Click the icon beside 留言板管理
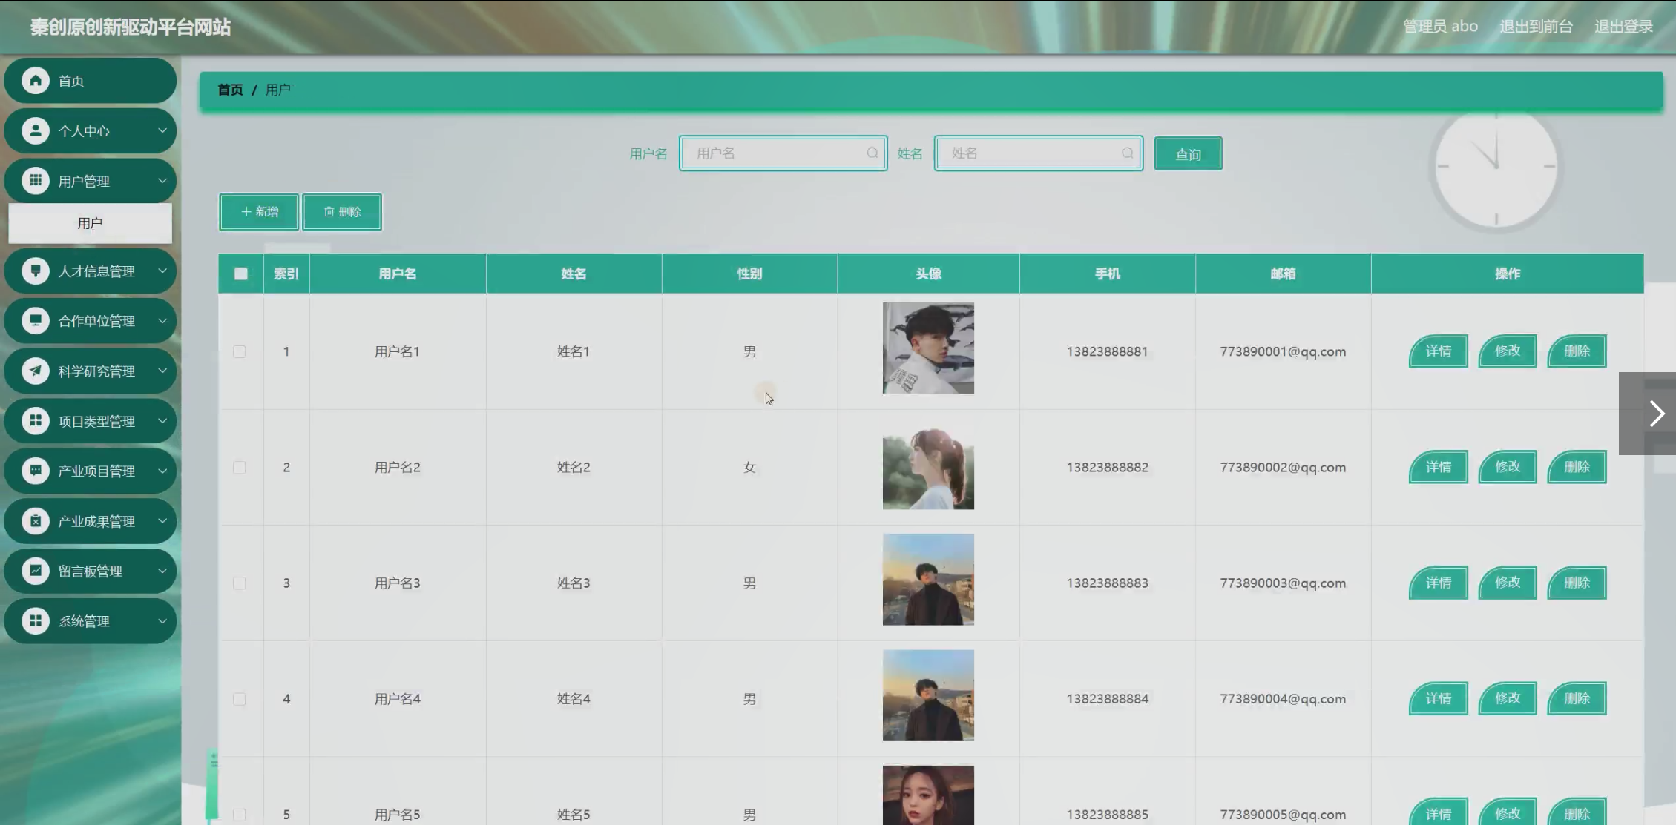1676x825 pixels. (35, 571)
